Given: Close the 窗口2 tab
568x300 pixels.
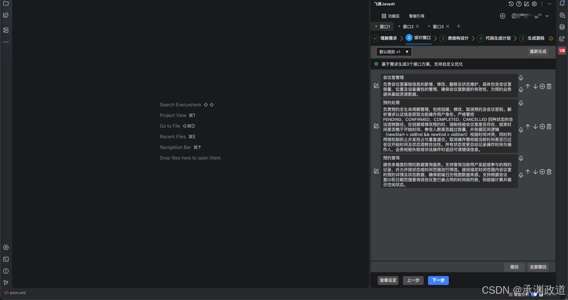Looking at the screenshot, I should (x=418, y=27).
